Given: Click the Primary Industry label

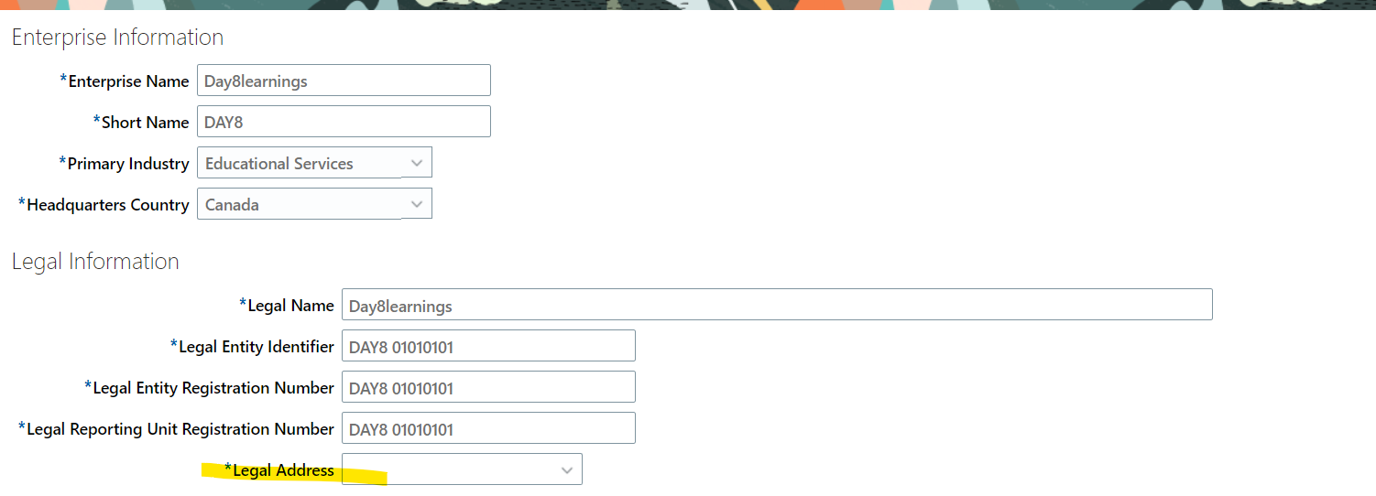Looking at the screenshot, I should point(128,164).
